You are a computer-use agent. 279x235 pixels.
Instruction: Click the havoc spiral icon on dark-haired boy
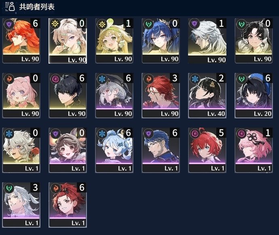[55, 79]
